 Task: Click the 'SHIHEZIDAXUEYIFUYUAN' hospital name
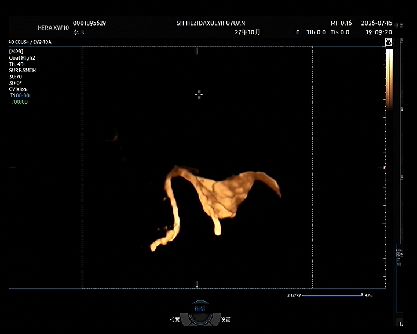pyautogui.click(x=211, y=23)
